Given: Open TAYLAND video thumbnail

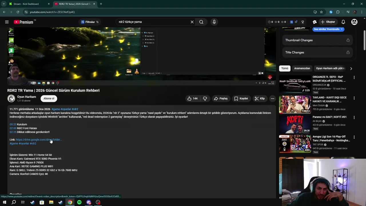Looking at the screenshot, I should [x=295, y=104].
